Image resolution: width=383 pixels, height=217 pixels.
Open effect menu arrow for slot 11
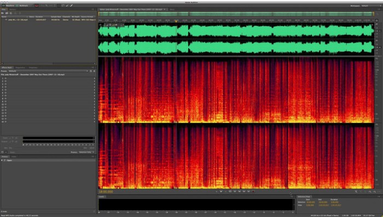[x=94, y=107]
